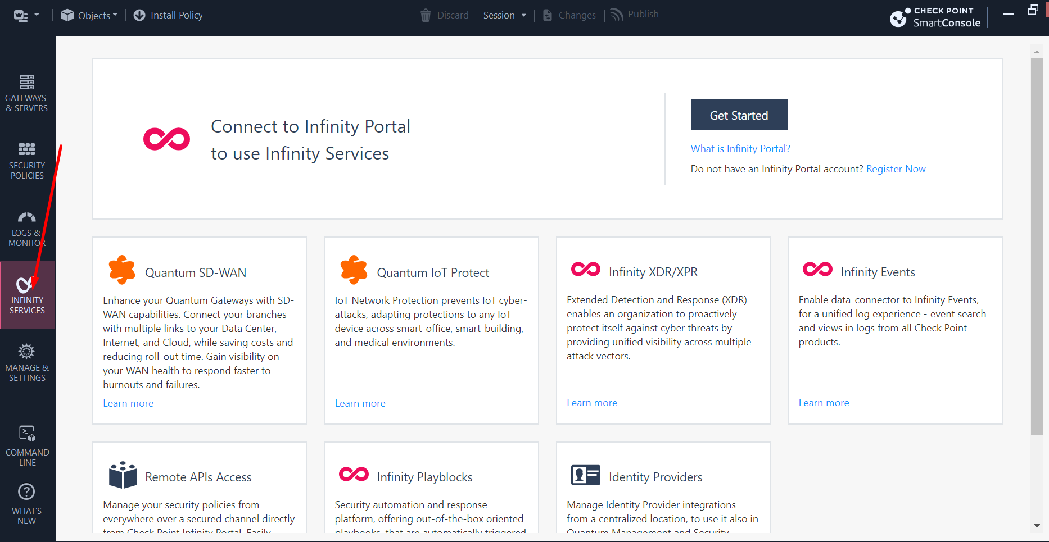Open the What is Infinity Portal link

[x=740, y=149]
